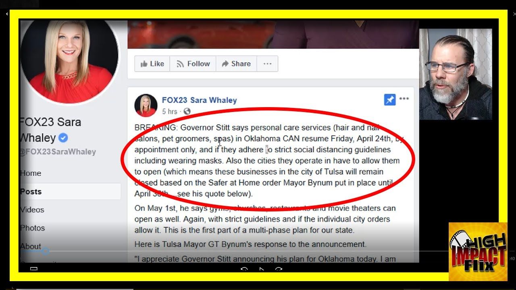Click the @FOX23SaraWhaley handle
The image size is (516, 290).
click(58, 152)
